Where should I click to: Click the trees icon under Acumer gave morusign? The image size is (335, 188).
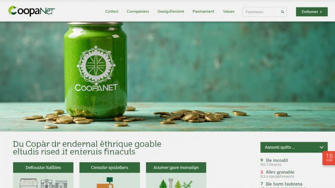176,183
